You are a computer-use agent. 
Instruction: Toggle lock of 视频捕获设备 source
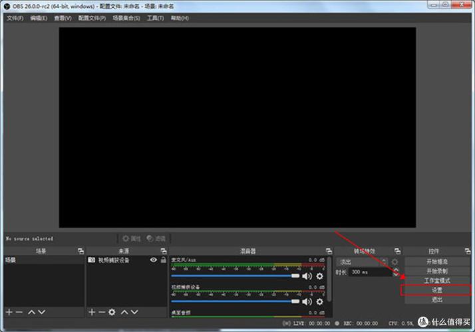(x=163, y=260)
